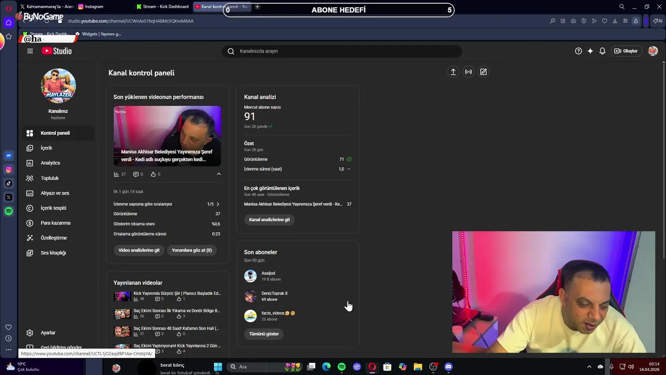
Task: Open video Kick Yayınında Sürpriz Şiir
Action: coord(177,293)
